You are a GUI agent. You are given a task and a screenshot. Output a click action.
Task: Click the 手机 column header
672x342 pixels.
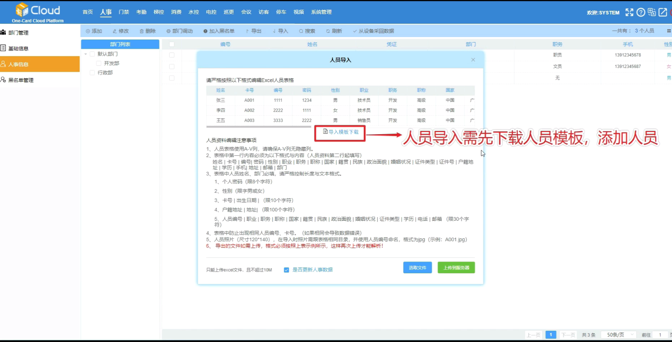point(628,44)
